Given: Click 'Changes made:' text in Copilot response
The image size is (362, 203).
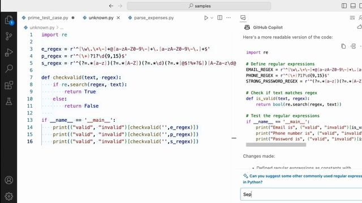Looking at the screenshot, I should tap(259, 156).
